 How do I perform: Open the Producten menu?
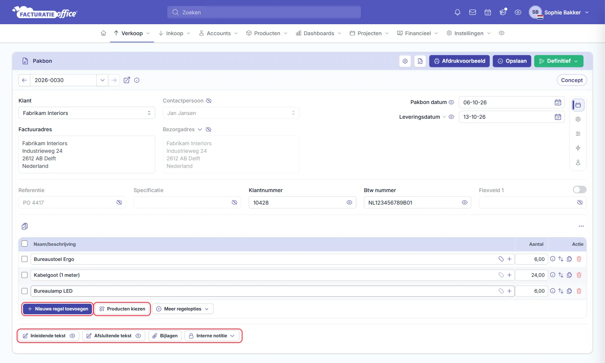(267, 33)
